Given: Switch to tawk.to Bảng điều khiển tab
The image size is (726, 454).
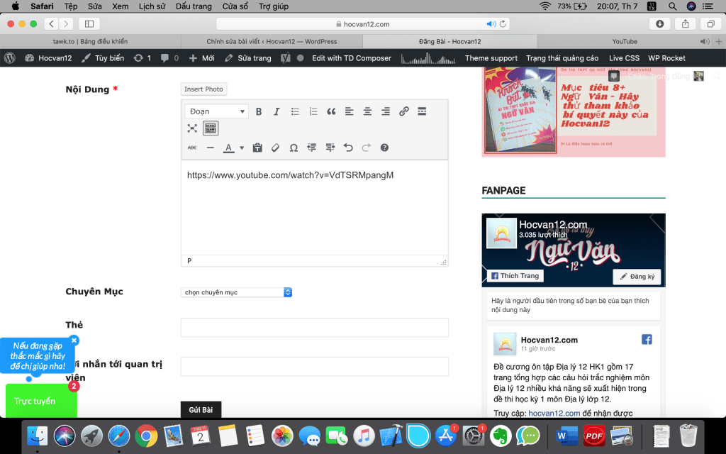Looking at the screenshot, I should pyautogui.click(x=90, y=41).
